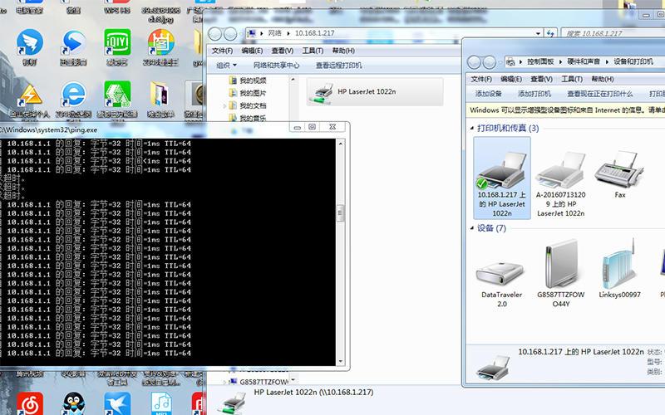Click 查看远程打印机 toolbar button
This screenshot has height=415, width=665.
click(x=338, y=66)
